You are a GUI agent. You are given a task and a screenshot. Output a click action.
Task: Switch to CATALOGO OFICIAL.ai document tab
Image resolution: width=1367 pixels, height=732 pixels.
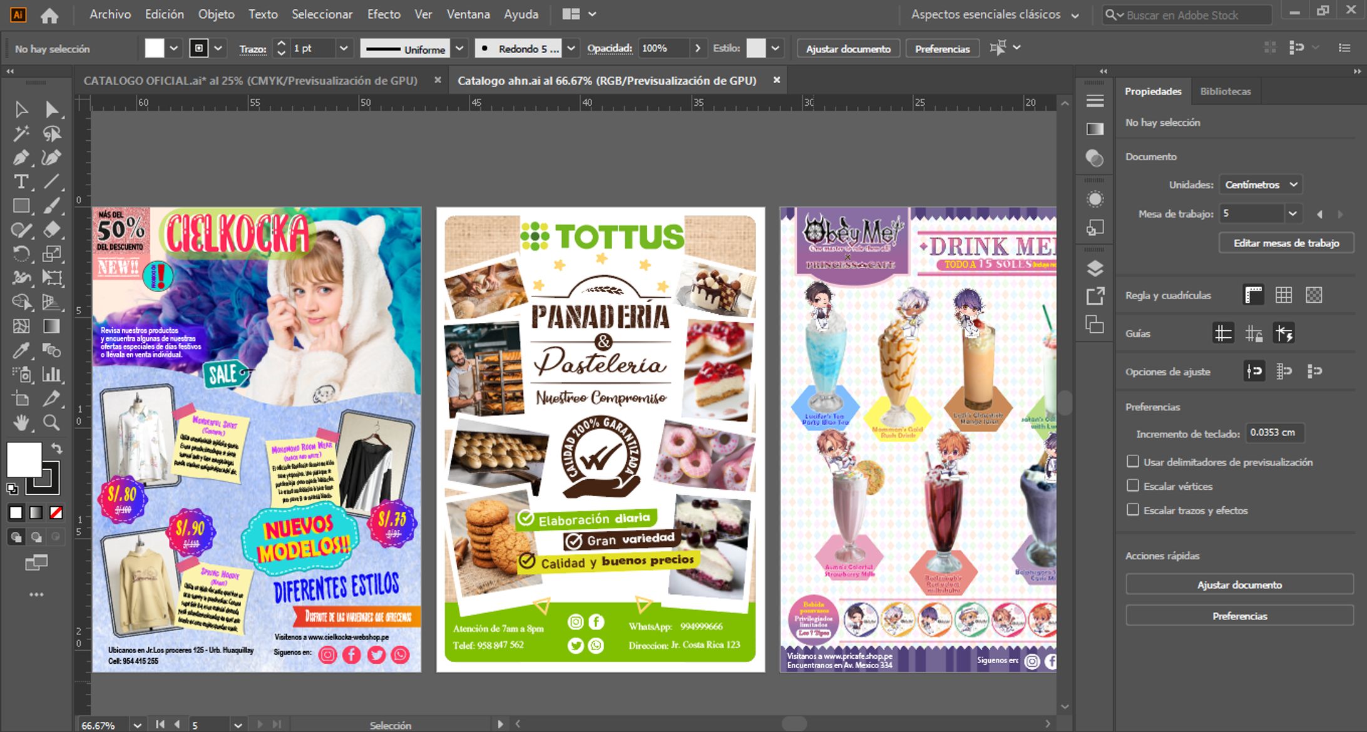click(250, 81)
